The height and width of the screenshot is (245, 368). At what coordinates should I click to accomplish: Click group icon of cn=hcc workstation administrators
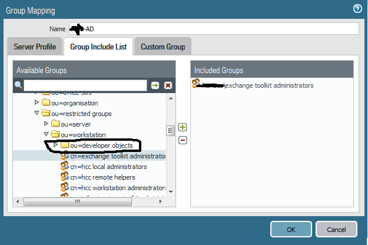click(65, 187)
